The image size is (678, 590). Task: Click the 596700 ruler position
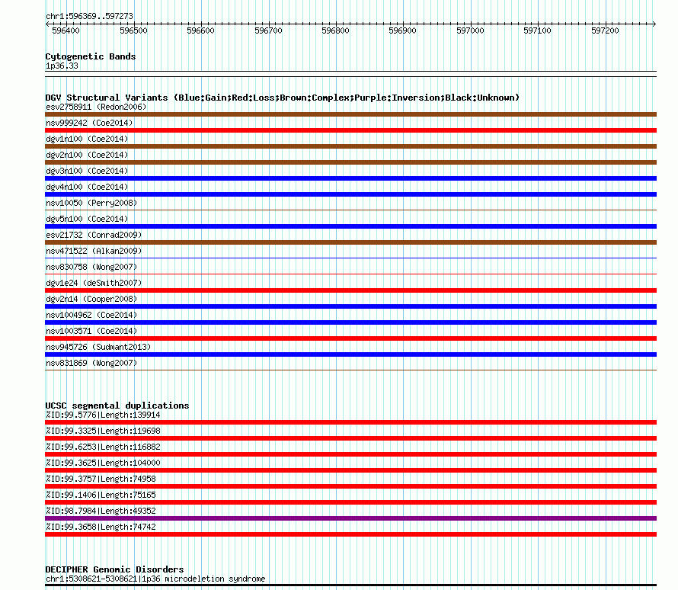268,30
